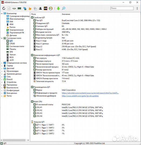Select the Типичная мощность row
Image resolution: width=141 pixels, height=145 pixels.
pyautogui.click(x=50, y=81)
